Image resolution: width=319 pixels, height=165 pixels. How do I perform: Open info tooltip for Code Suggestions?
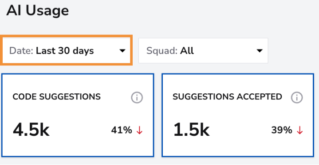[x=137, y=98]
